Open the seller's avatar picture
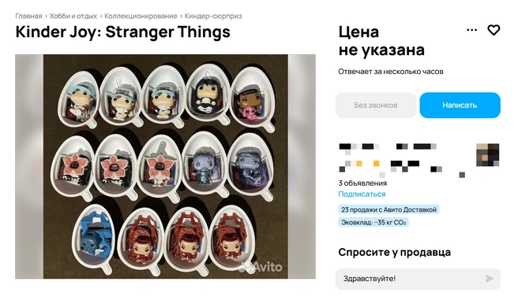 pyautogui.click(x=488, y=155)
